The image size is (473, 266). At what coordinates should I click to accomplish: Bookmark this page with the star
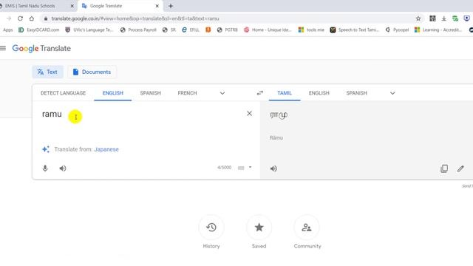click(x=418, y=18)
